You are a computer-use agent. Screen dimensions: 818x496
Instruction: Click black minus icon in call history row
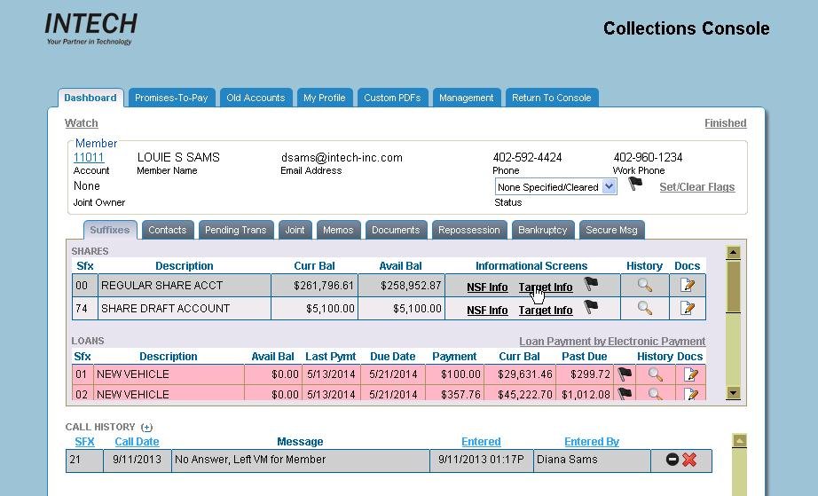click(x=672, y=460)
